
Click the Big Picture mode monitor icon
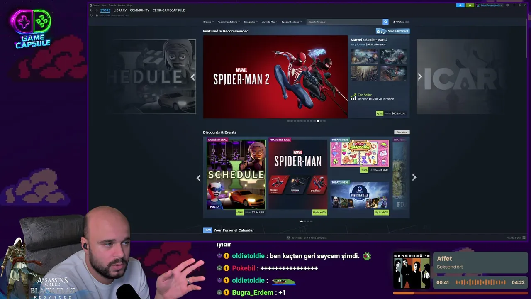click(507, 5)
